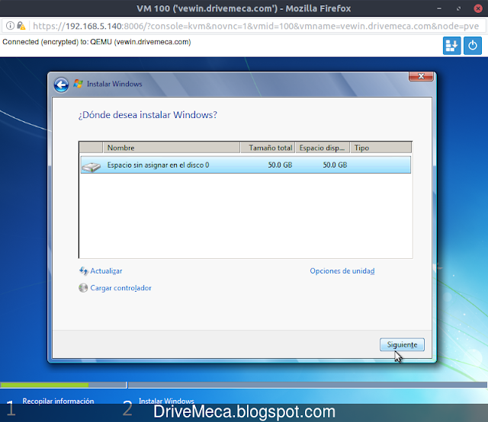The image size is (488, 422).
Task: Click the blue power button icon in the console
Action: coord(473,46)
